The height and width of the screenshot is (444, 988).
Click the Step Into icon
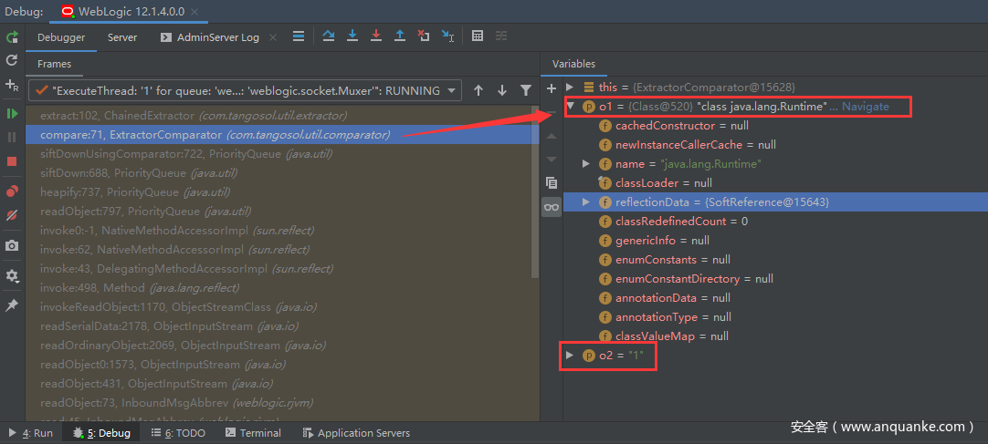click(352, 36)
